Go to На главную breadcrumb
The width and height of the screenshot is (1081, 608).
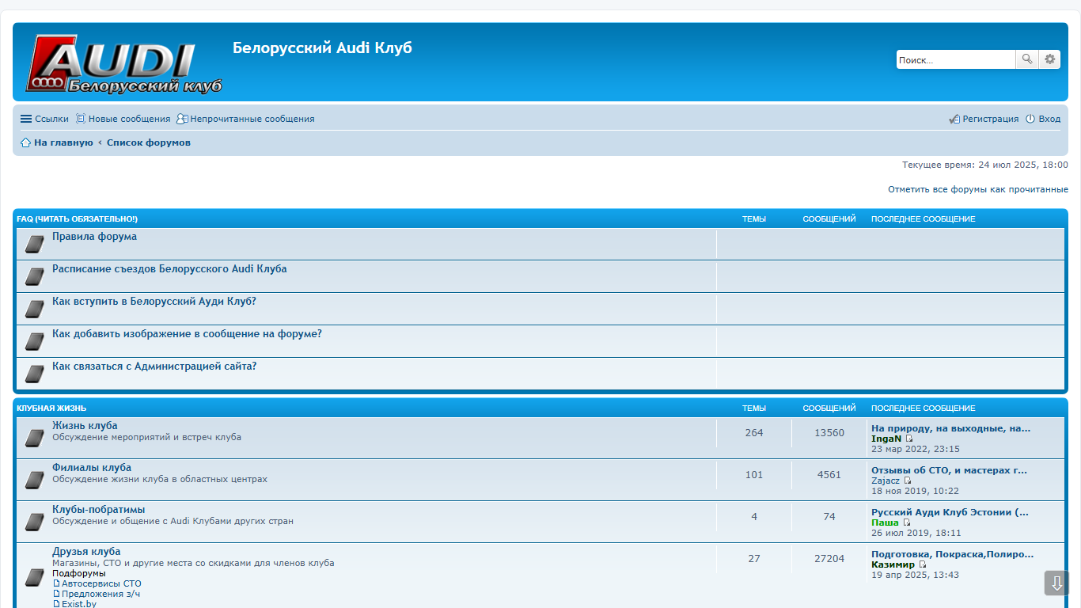click(x=63, y=142)
